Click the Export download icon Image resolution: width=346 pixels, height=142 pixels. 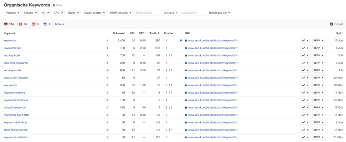click(331, 24)
